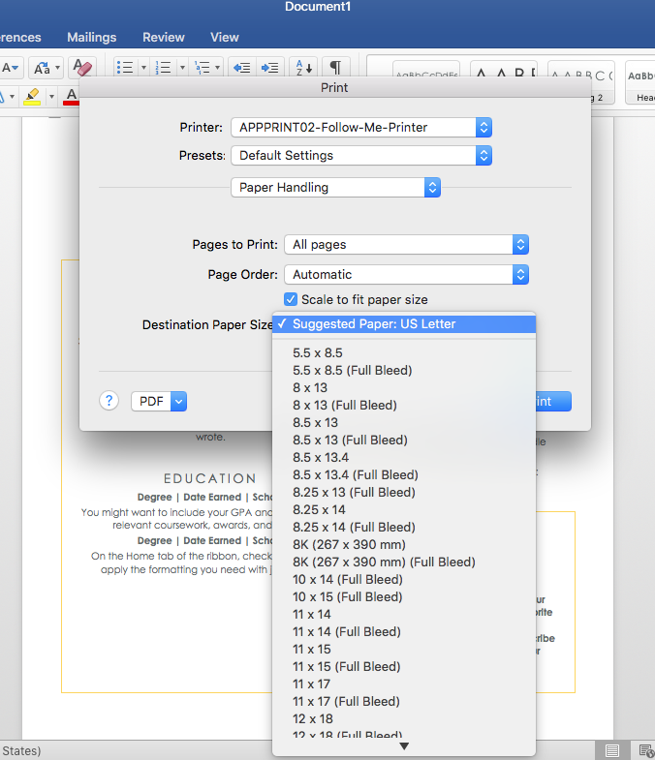
Task: Toggle the paragraph marks pilcrow icon
Action: click(335, 68)
